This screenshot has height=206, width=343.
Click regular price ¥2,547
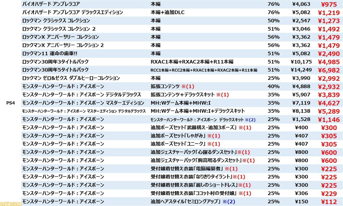coord(301,21)
